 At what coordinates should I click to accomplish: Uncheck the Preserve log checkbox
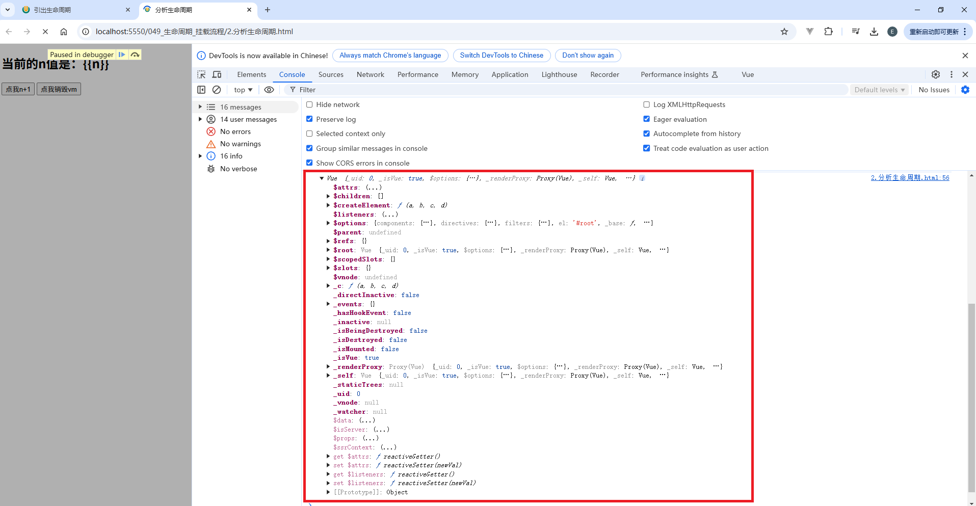click(309, 119)
